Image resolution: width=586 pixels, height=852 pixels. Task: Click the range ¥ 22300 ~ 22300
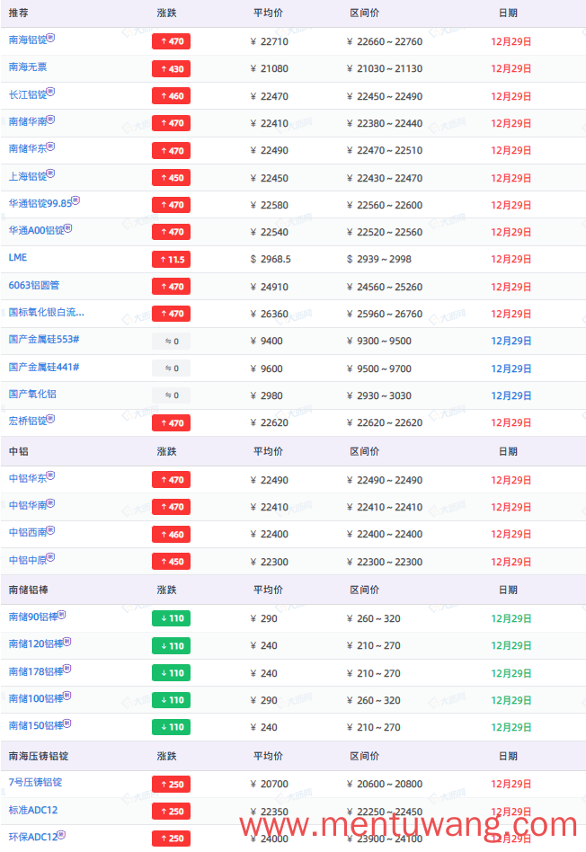point(385,562)
